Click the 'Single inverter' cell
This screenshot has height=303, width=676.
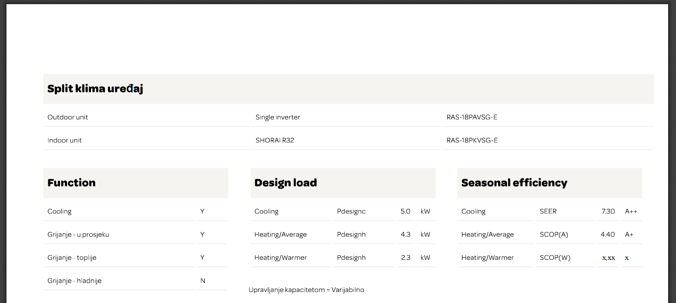pyautogui.click(x=278, y=117)
